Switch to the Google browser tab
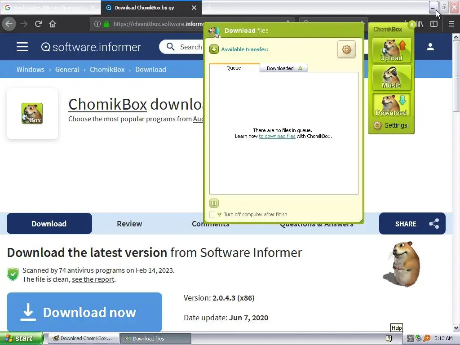This screenshot has height=345, width=460. coord(50,8)
